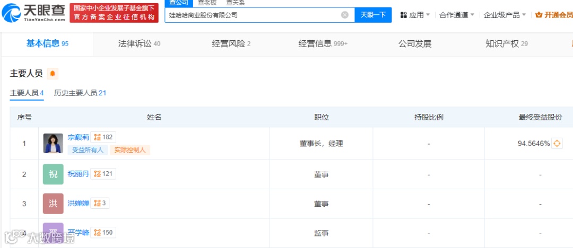Screen dimensions: 573x248
Task: Click the 94.5646% beneficial share value
Action: pos(534,144)
